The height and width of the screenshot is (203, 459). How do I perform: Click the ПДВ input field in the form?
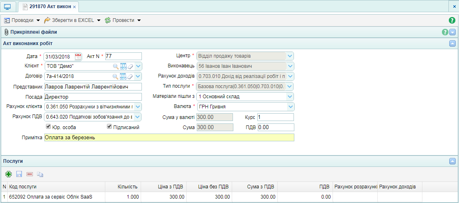click(x=276, y=127)
